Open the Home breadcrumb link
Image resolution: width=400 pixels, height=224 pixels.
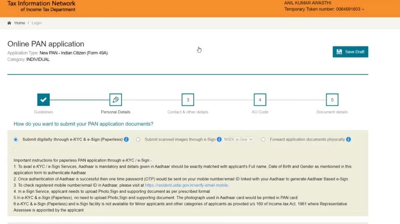pyautogui.click(x=20, y=23)
